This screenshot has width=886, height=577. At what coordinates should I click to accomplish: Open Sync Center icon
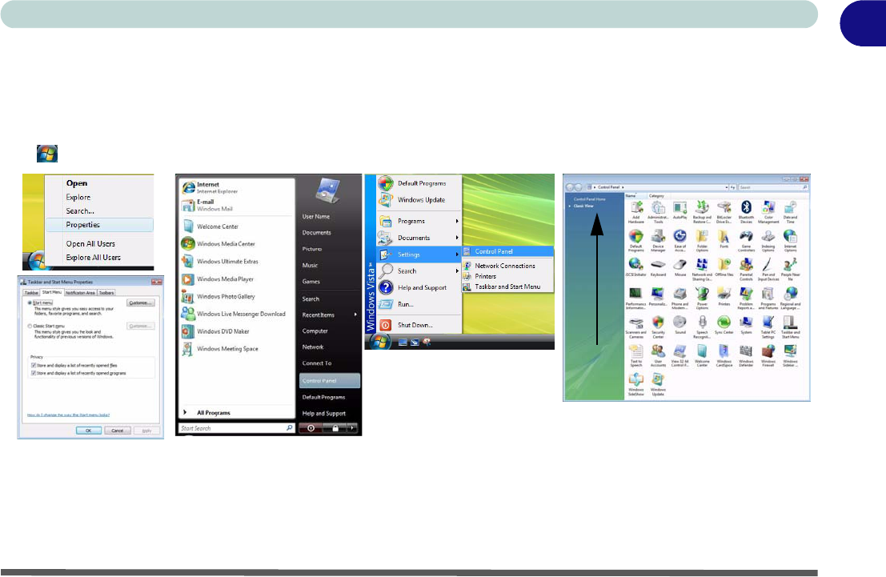point(724,326)
